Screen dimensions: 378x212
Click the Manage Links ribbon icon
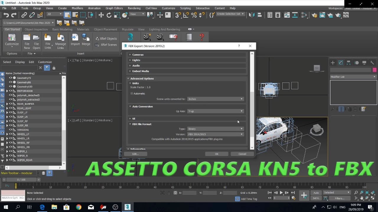tap(61, 41)
